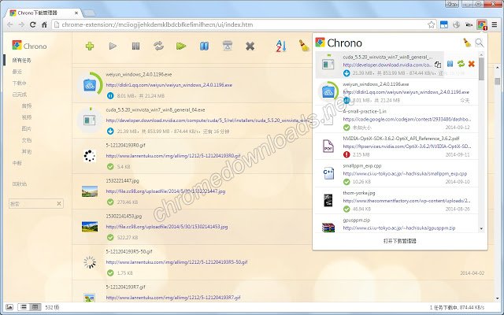Filter by 文档 in the sidebar

click(26, 140)
